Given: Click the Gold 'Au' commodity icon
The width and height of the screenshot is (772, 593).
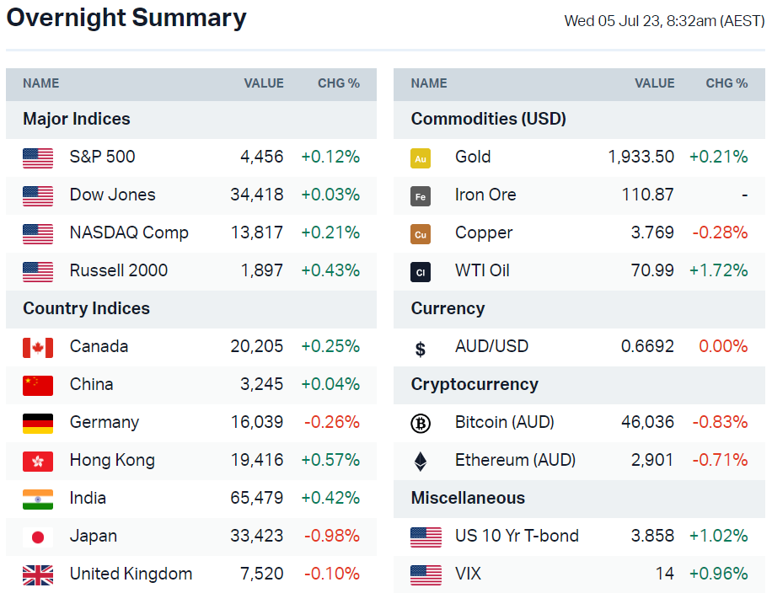Looking at the screenshot, I should (x=421, y=158).
